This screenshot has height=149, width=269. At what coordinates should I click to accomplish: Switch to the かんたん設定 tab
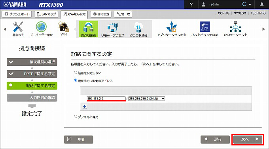point(74,14)
